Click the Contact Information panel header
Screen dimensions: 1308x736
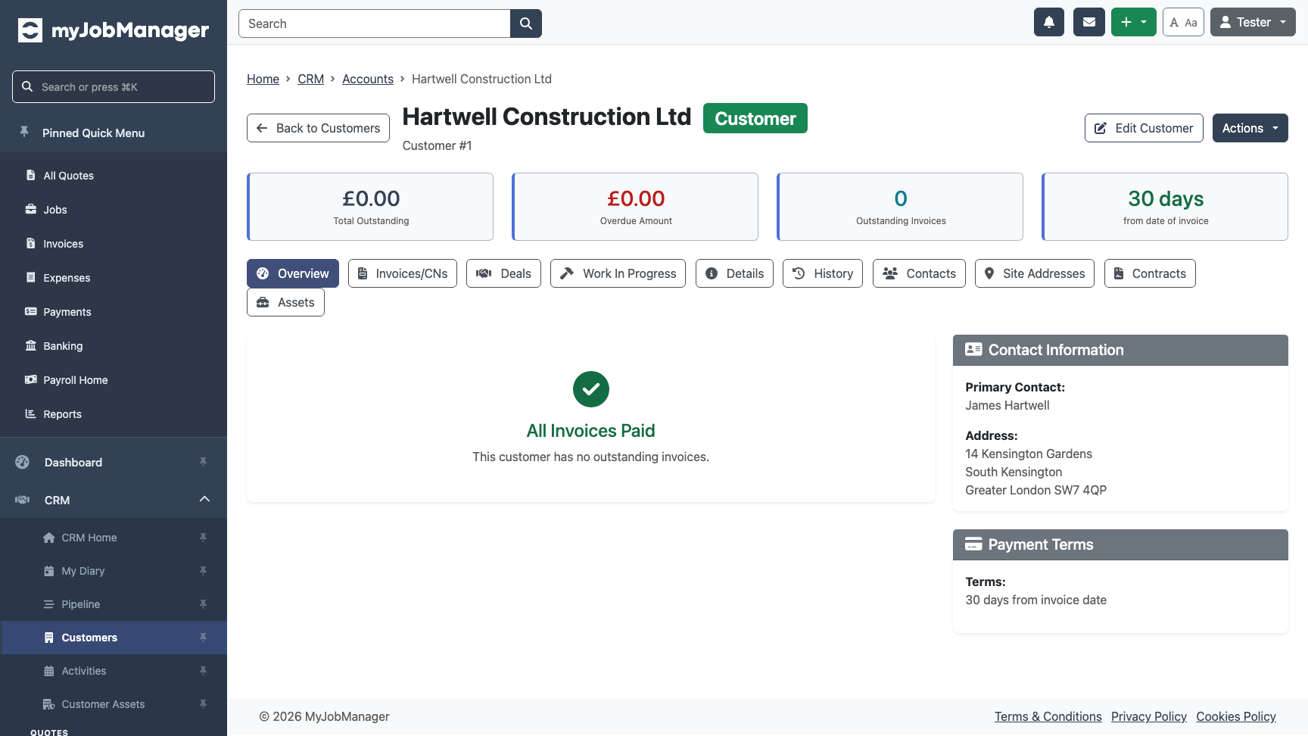click(1120, 350)
